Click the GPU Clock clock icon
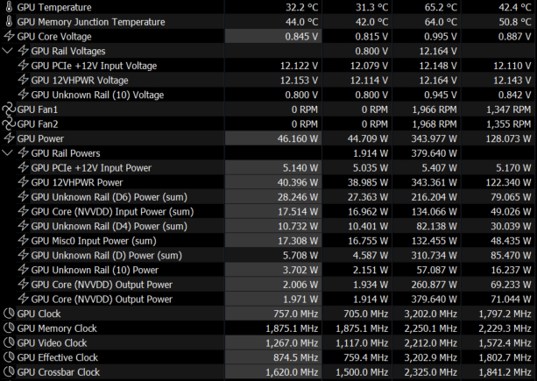This screenshot has height=381, width=537. point(10,314)
